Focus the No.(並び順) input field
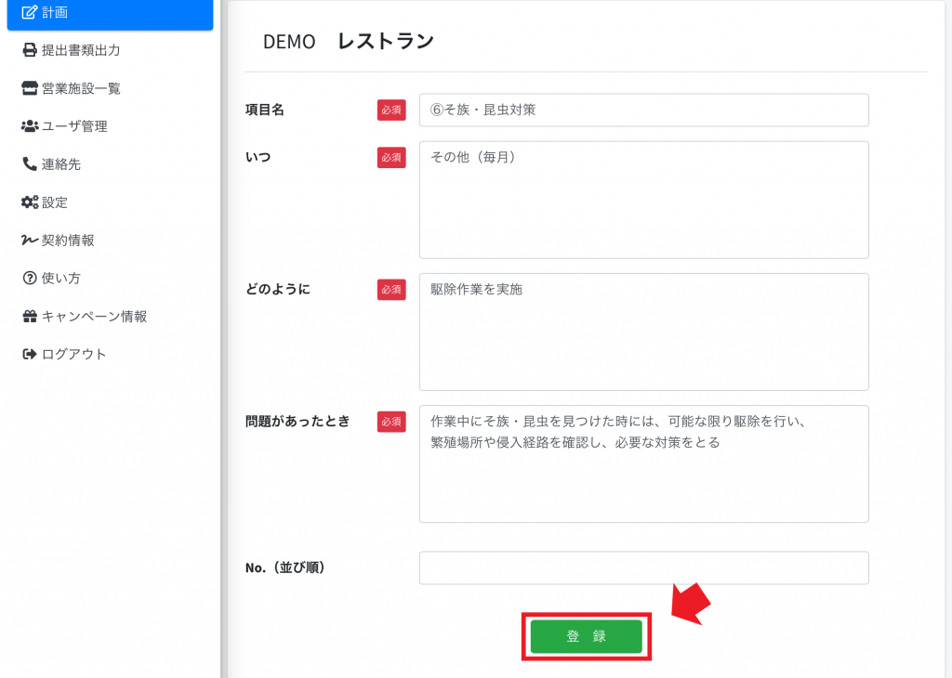 (x=643, y=567)
